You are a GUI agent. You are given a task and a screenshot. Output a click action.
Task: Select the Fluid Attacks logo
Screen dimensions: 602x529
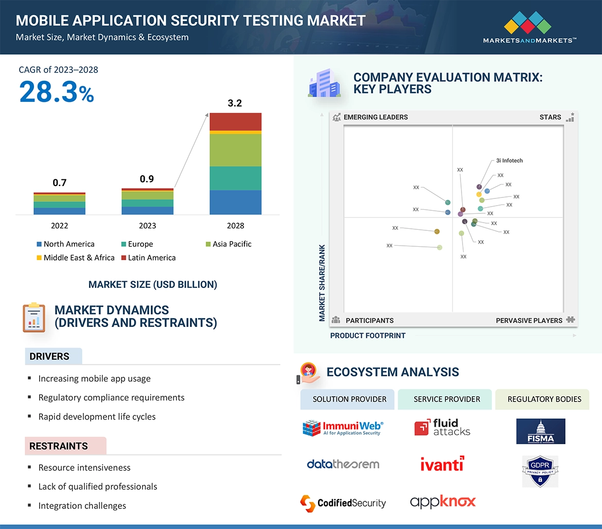coord(442,428)
